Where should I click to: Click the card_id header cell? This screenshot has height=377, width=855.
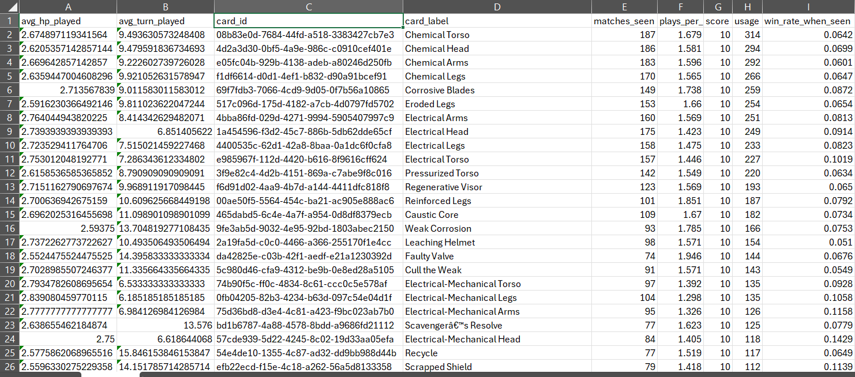[309, 21]
